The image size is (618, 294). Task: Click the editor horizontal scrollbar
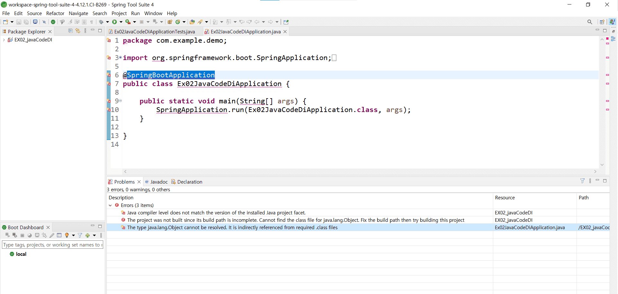click(x=360, y=171)
